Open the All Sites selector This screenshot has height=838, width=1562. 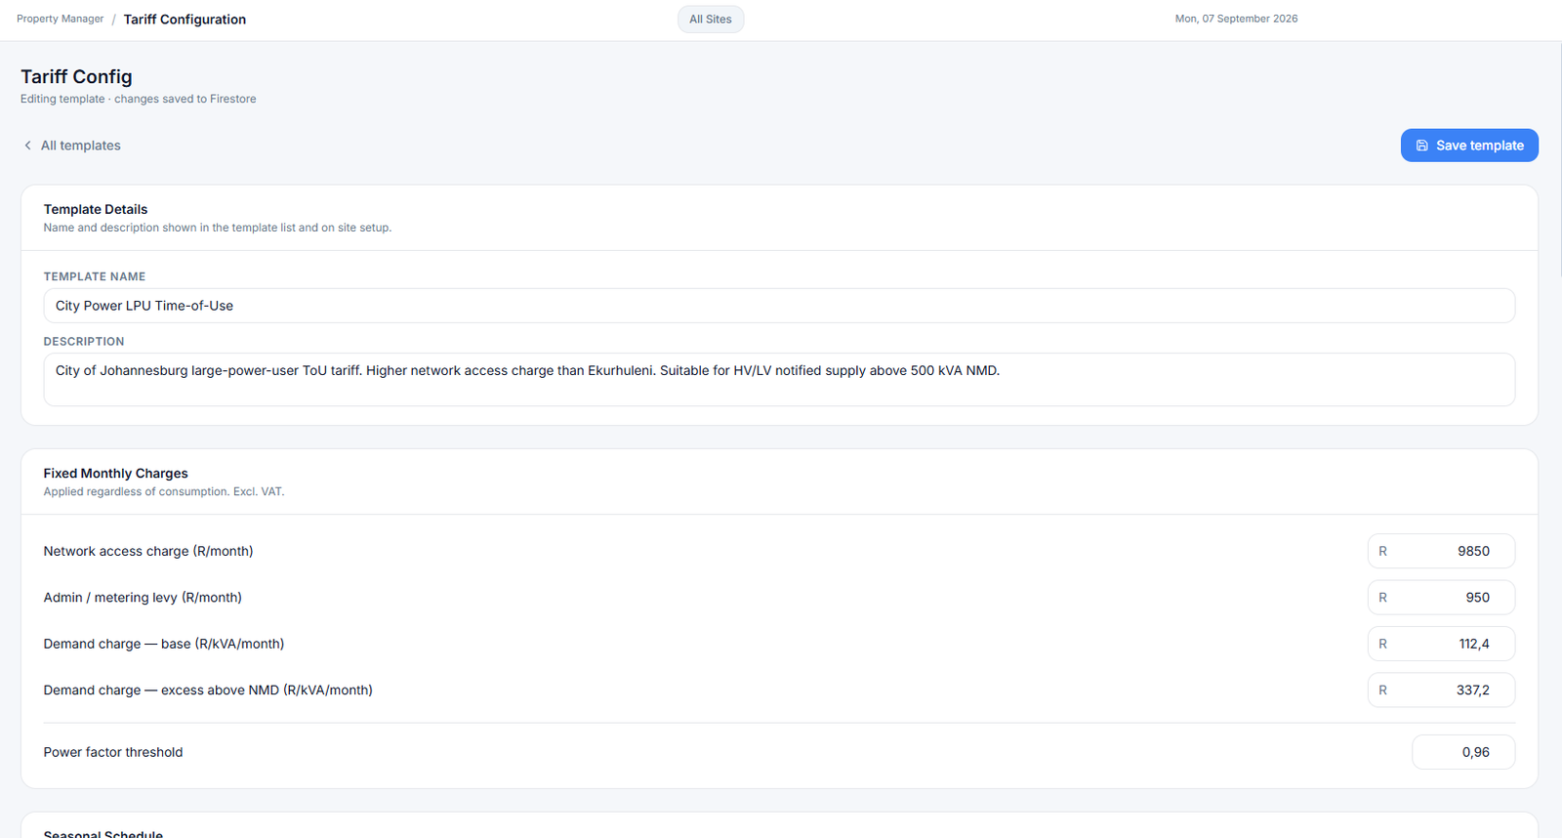point(711,19)
